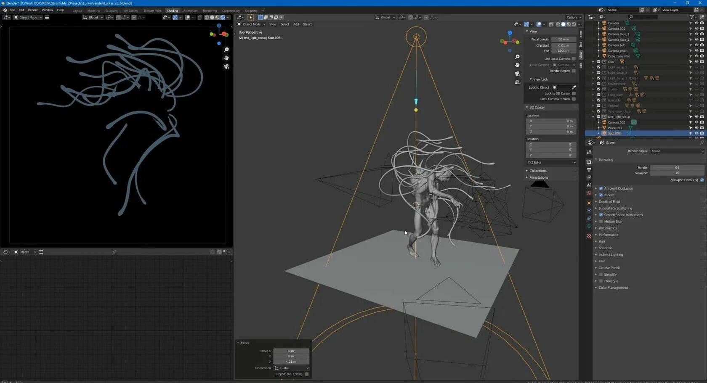Open the Texture properties tab icon
Image resolution: width=707 pixels, height=383 pixels.
coord(589,236)
